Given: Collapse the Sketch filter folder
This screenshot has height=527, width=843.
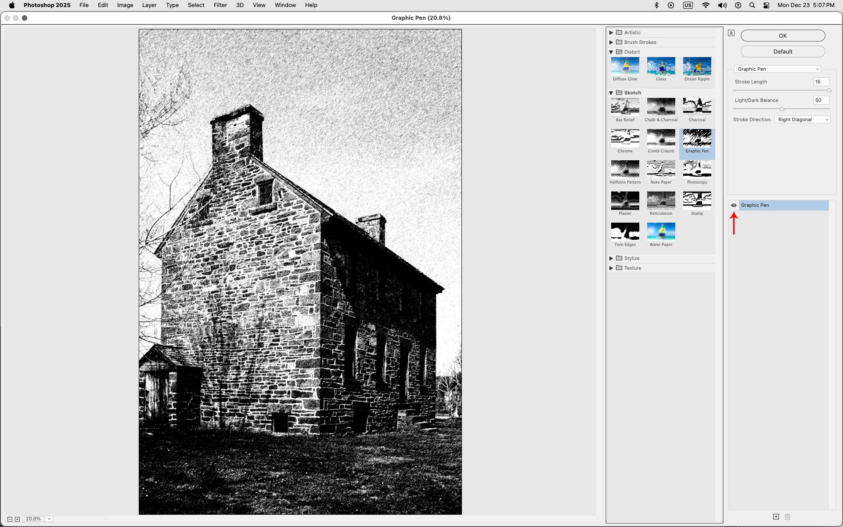Looking at the screenshot, I should tap(611, 93).
